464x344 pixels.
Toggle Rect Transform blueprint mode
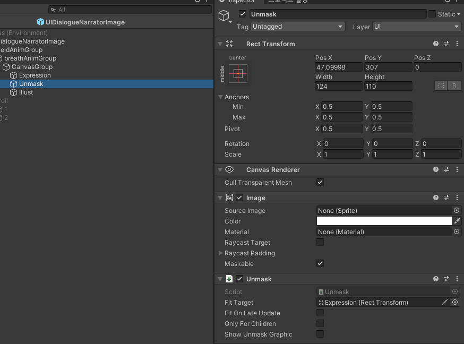[x=441, y=86]
